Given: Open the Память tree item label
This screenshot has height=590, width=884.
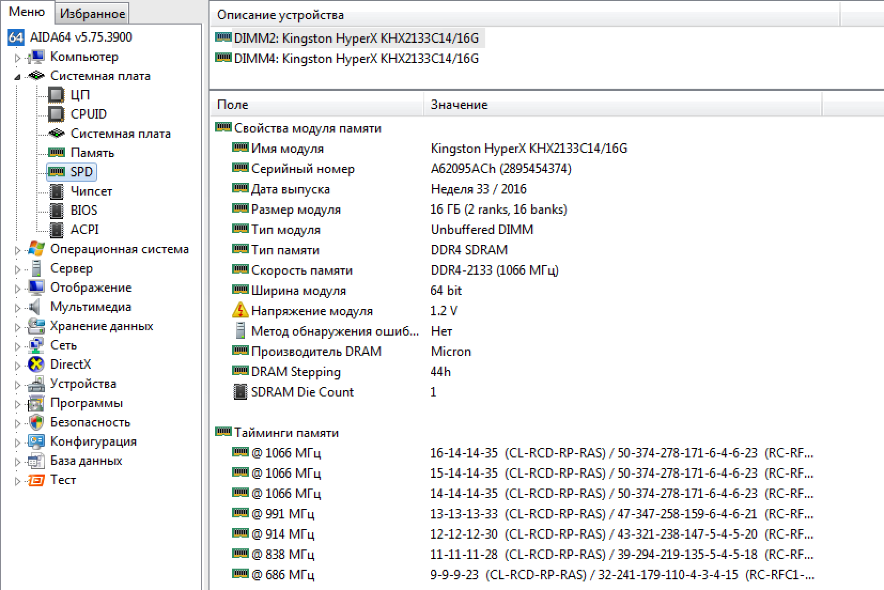Looking at the screenshot, I should [92, 153].
